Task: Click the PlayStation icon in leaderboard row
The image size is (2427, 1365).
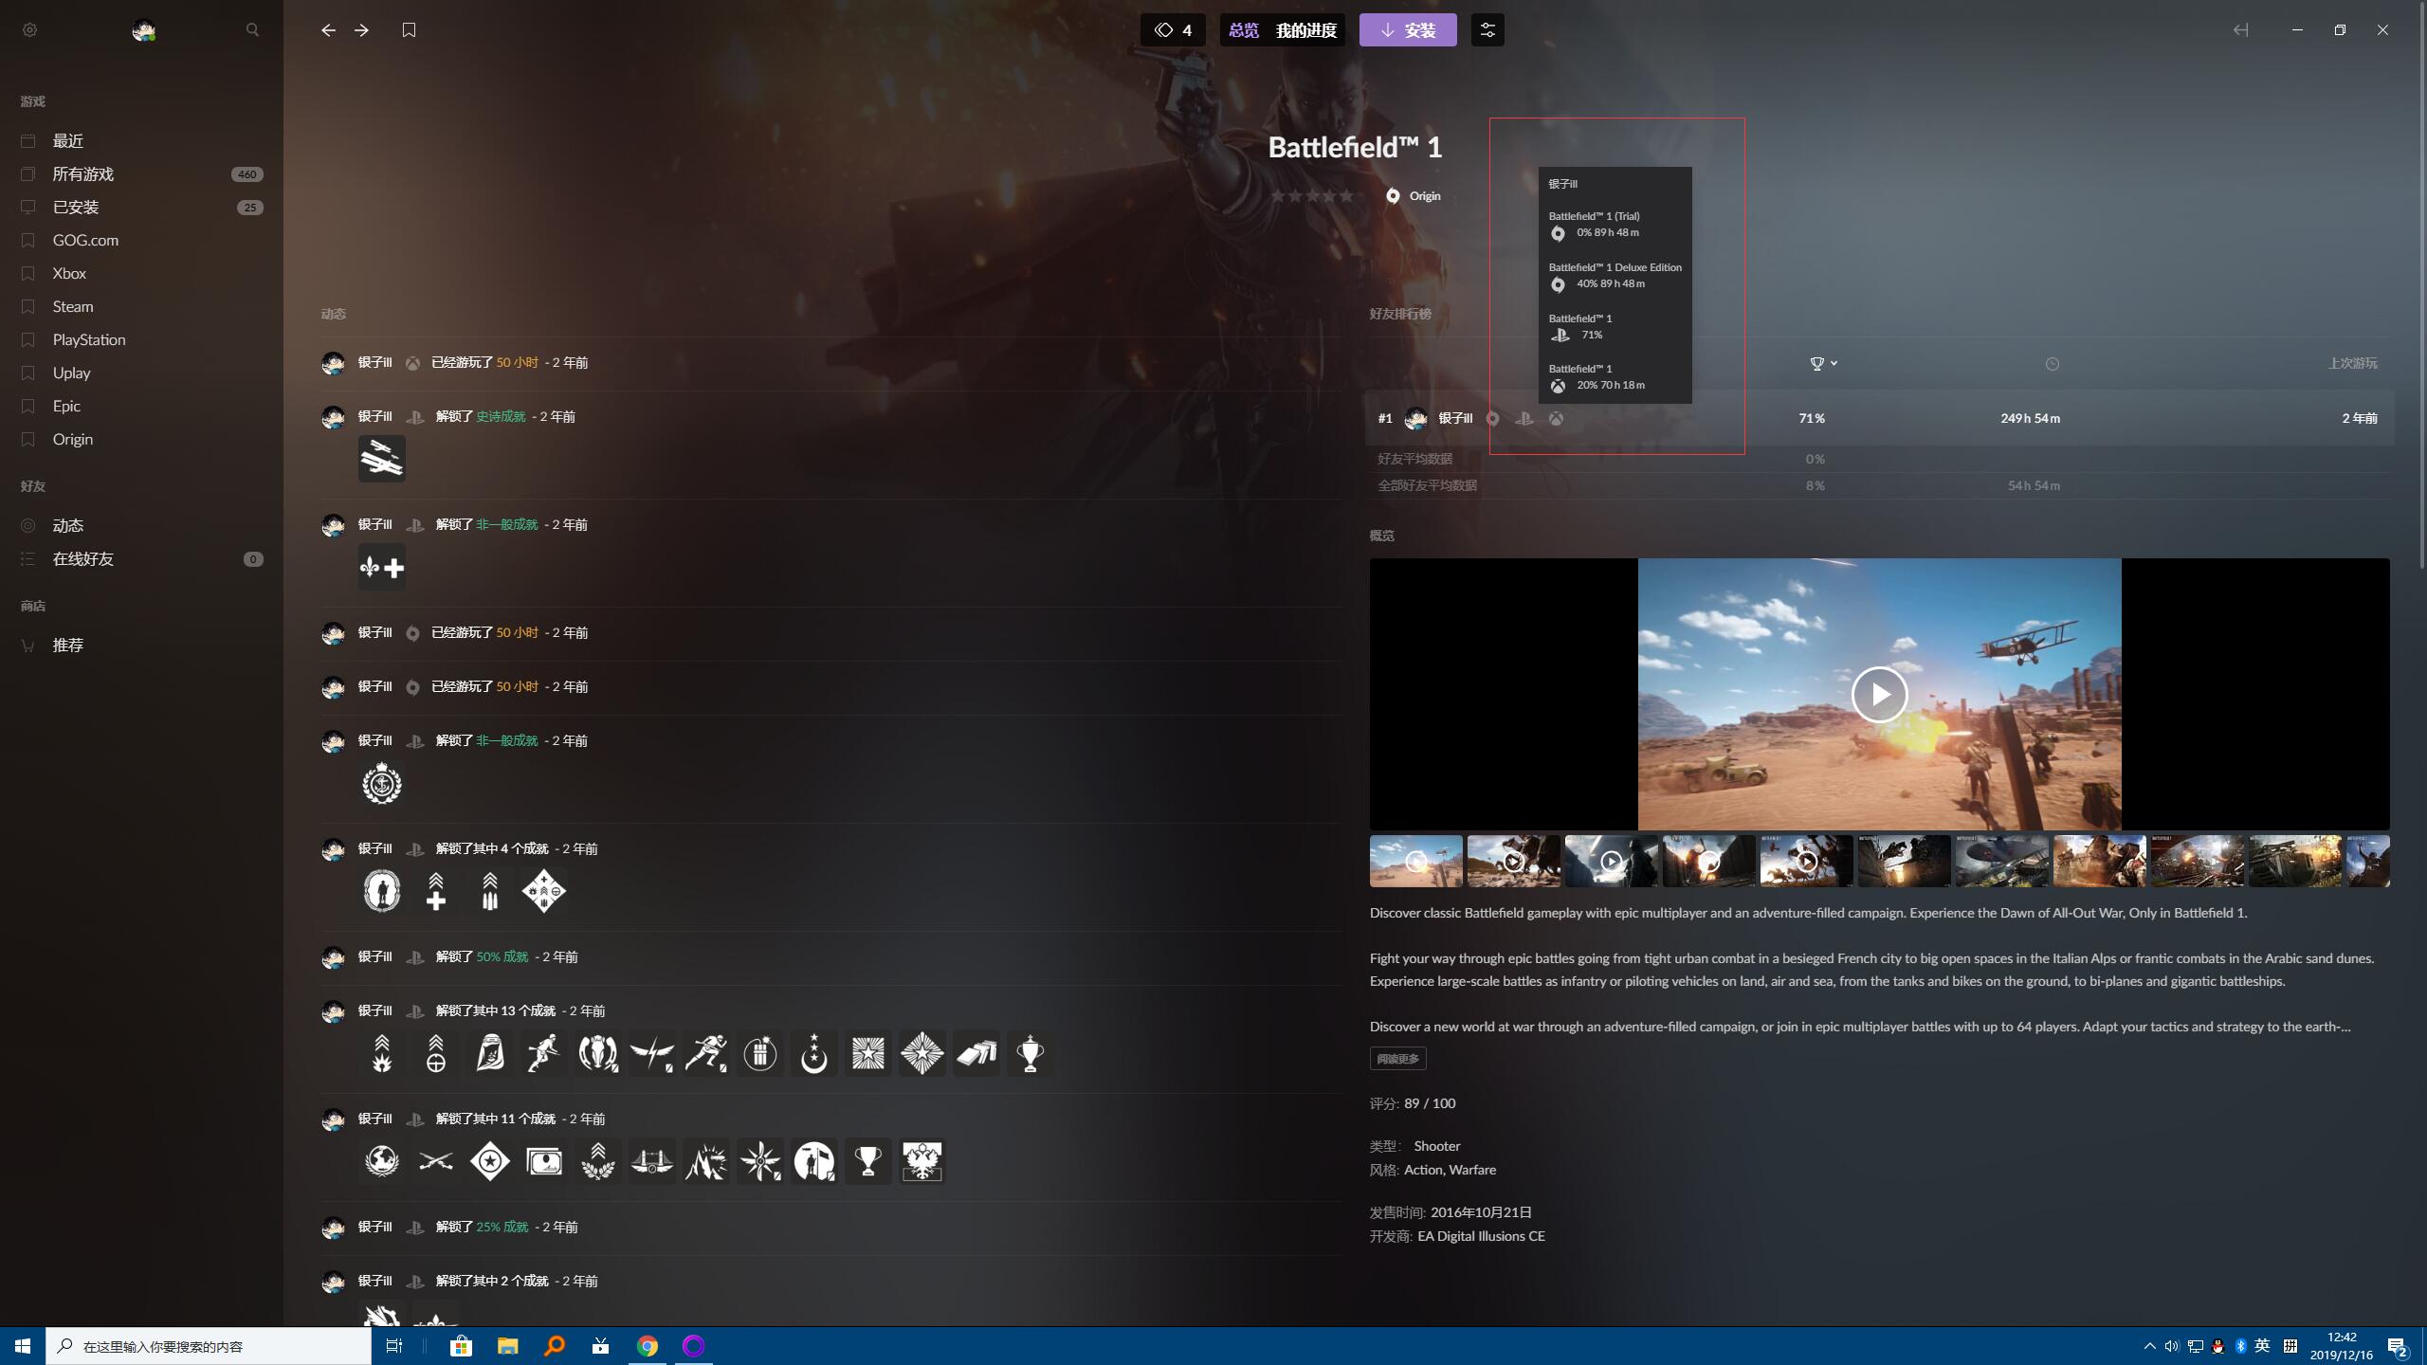Action: pyautogui.click(x=1524, y=419)
